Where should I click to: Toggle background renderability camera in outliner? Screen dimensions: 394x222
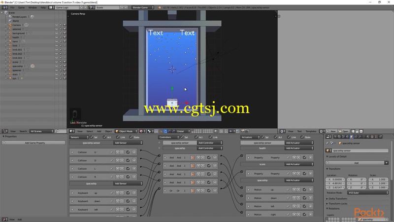coord(65,33)
